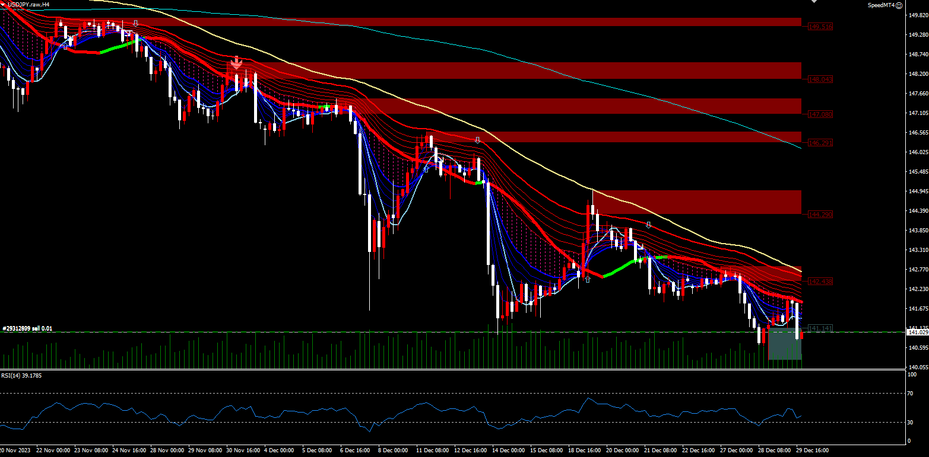This screenshot has height=457, width=929.
Task: Click the SpeedMT4 smiley face icon
Action: tap(899, 5)
